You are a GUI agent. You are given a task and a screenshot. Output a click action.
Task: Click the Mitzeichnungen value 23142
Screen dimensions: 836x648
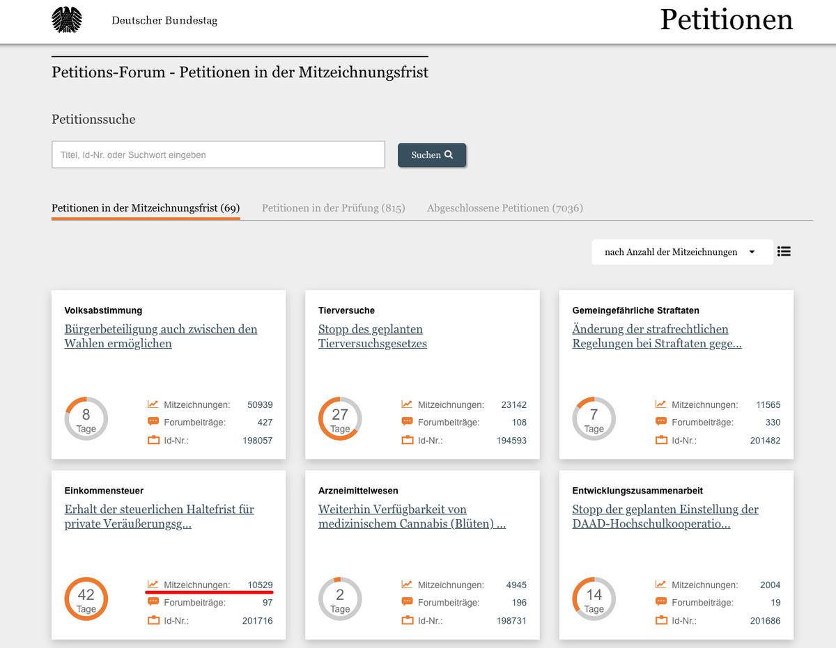(514, 404)
